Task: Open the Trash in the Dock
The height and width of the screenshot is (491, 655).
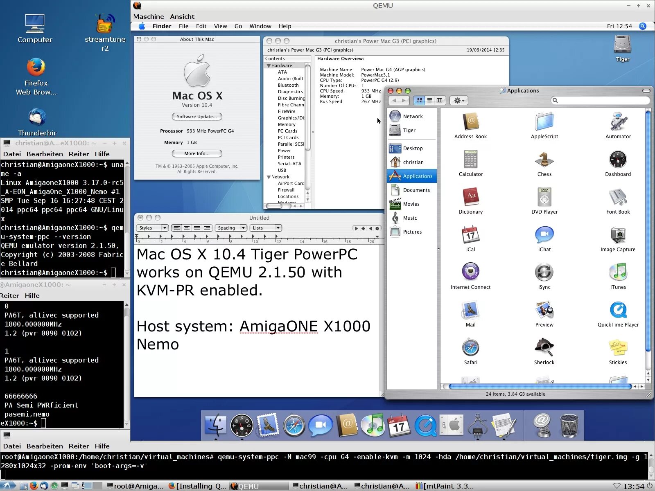Action: pos(569,425)
